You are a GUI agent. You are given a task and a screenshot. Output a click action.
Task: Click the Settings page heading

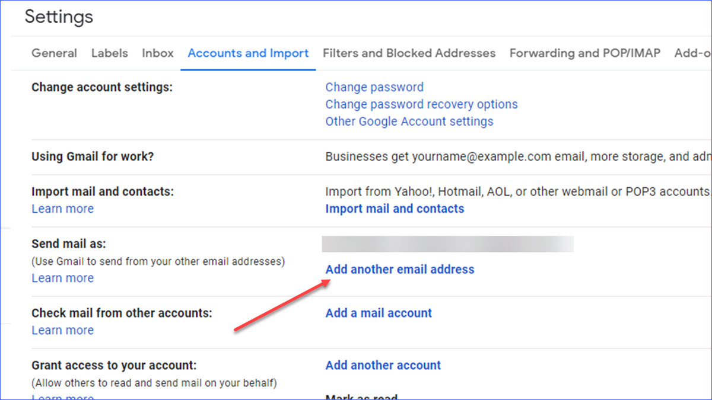click(58, 17)
